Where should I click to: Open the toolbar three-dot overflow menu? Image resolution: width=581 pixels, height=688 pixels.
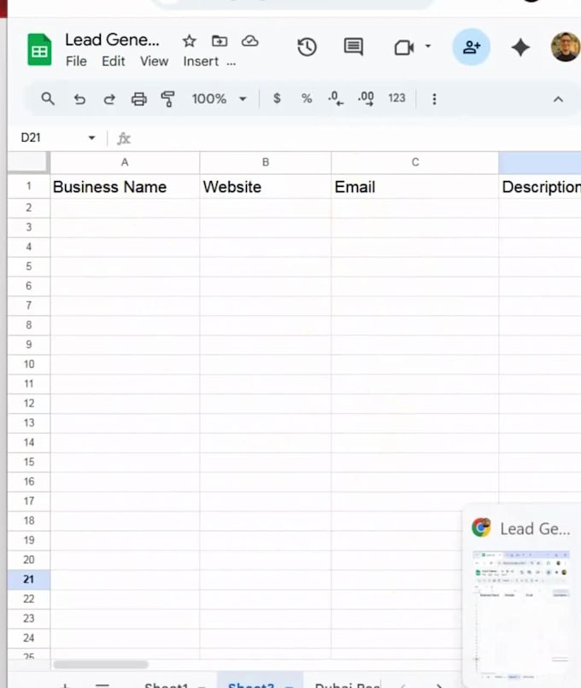[434, 99]
